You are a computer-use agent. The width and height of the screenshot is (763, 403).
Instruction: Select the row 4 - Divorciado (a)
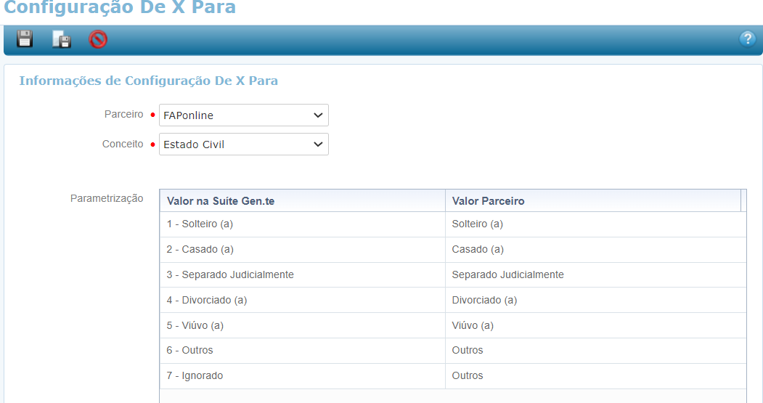453,301
